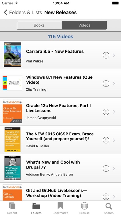The height and width of the screenshot is (215, 121).
Task: Open Carrara 8.5 cover thumbnail
Action: click(13, 54)
